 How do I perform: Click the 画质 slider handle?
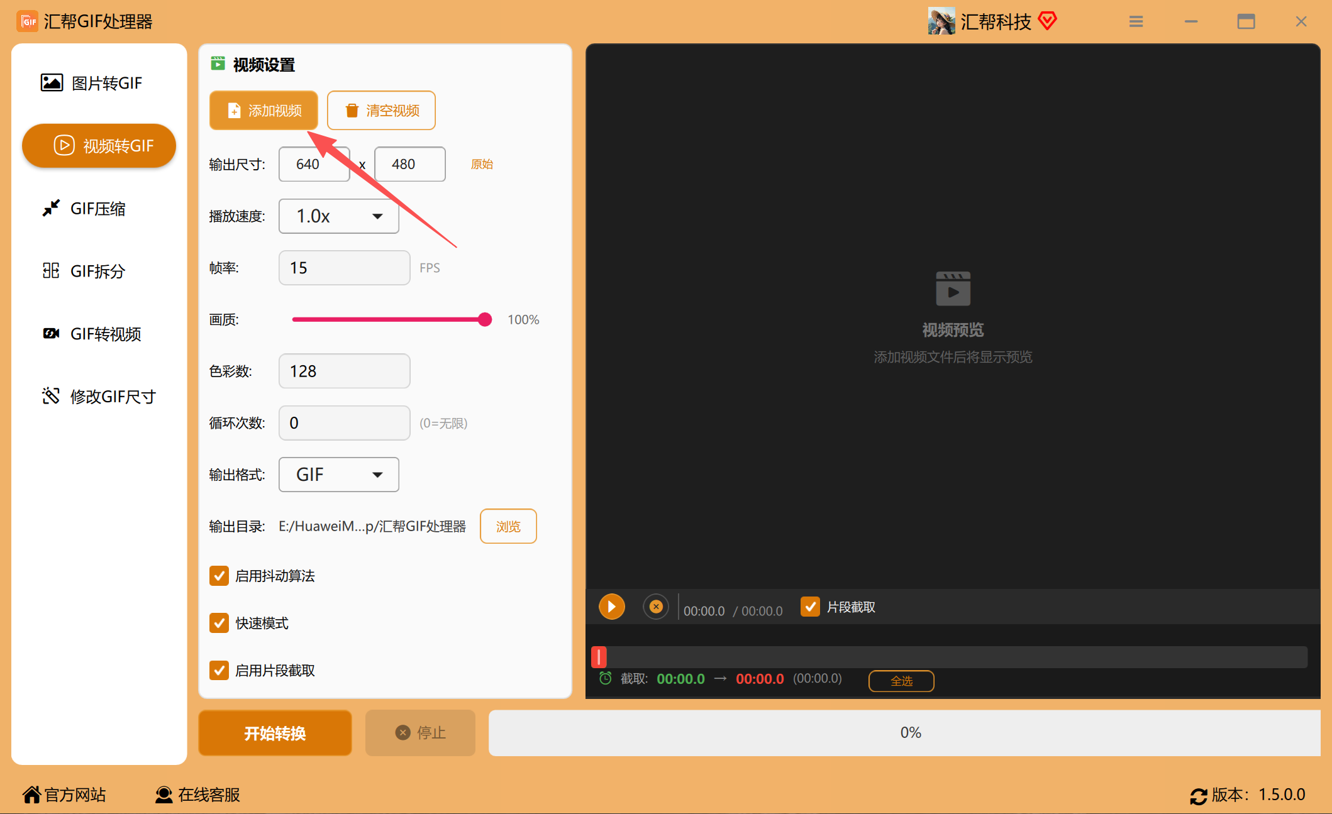(484, 319)
